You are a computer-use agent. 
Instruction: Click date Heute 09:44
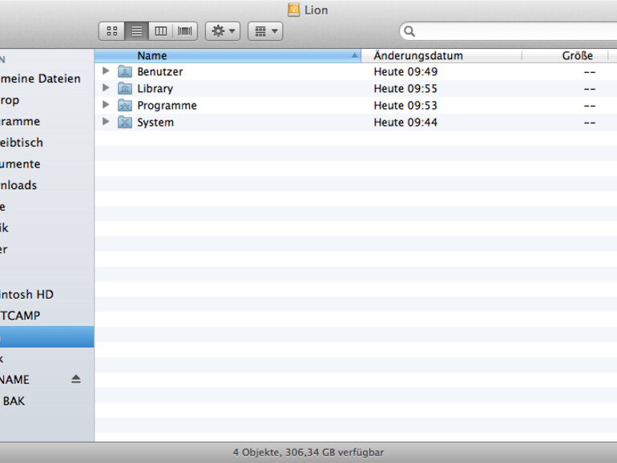click(405, 123)
